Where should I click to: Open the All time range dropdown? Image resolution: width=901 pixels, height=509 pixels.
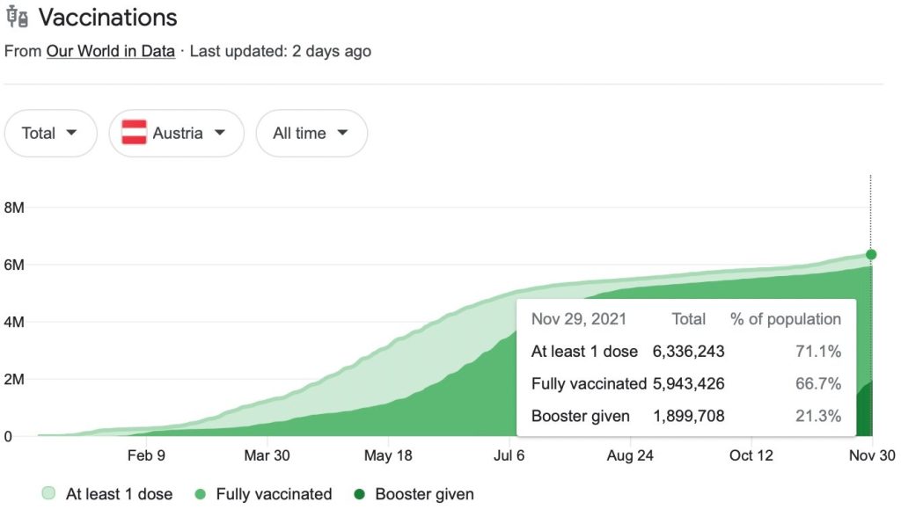[311, 134]
